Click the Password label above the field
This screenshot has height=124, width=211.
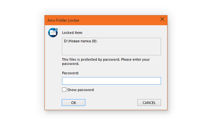pos(70,73)
